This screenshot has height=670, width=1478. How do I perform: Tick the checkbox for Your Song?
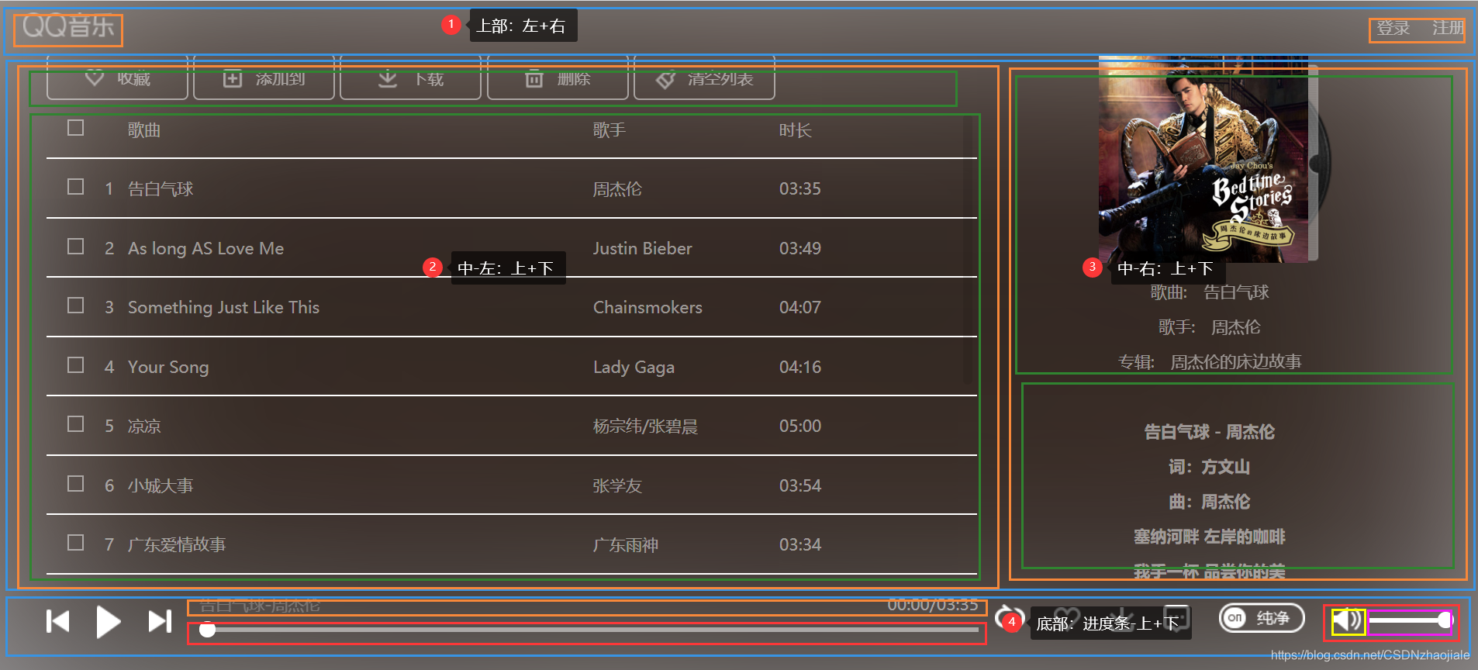click(75, 365)
